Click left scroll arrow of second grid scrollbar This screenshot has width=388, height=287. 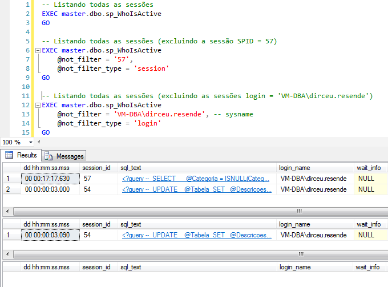(7, 254)
